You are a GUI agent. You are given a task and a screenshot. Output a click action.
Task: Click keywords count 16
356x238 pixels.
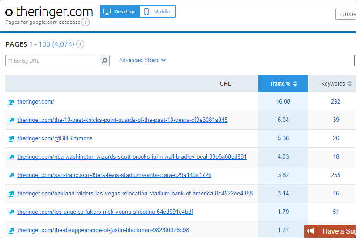[336, 194]
